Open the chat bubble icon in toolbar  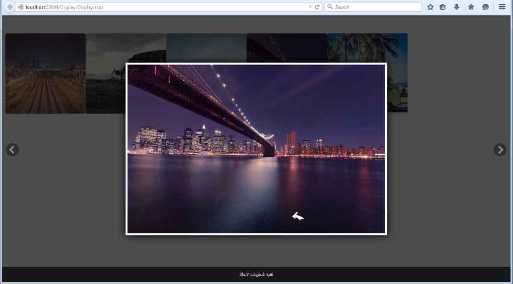[485, 7]
